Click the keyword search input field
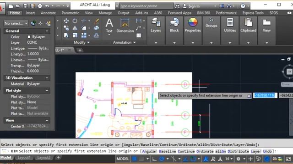Image resolution: width=293 pixels, height=164 pixels. (146, 6)
